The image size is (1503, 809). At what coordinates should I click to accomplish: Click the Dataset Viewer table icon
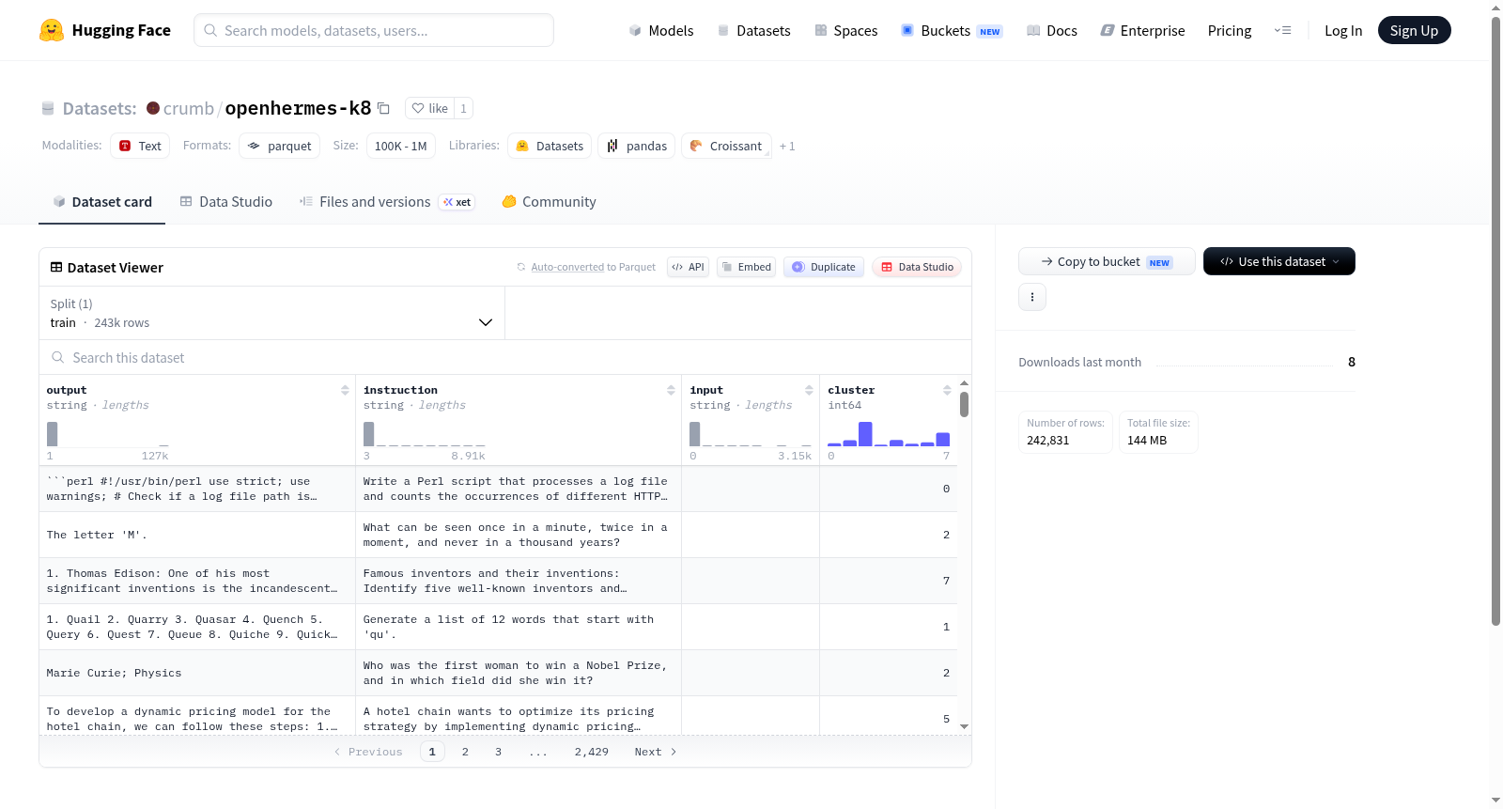(x=56, y=267)
